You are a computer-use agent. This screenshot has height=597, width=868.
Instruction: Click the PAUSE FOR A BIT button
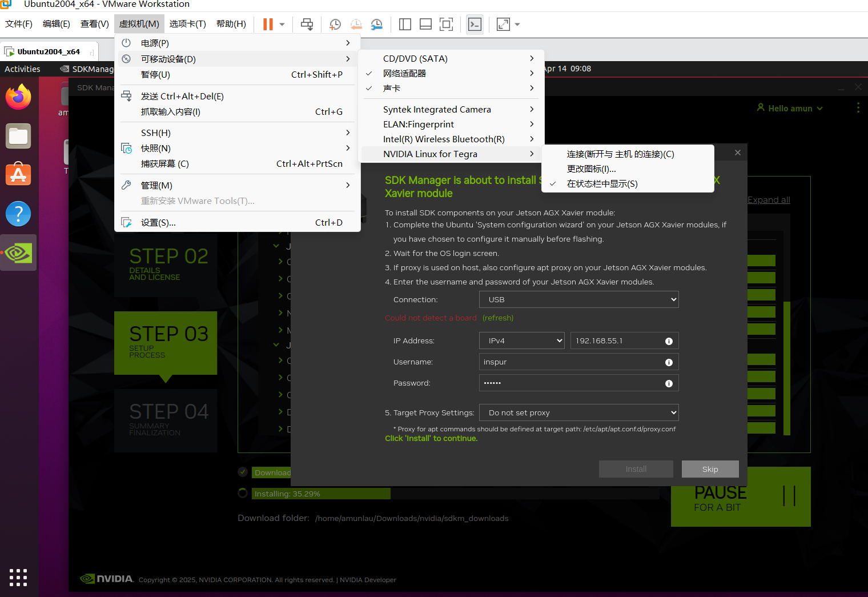pyautogui.click(x=741, y=497)
